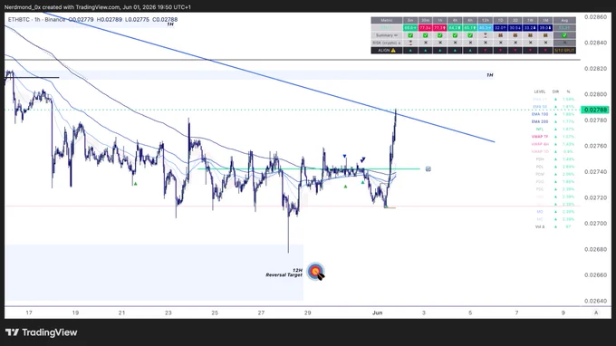Click the ALIGN down arrow under the 1M column
Screen dimensions: 616x346
coord(545,51)
